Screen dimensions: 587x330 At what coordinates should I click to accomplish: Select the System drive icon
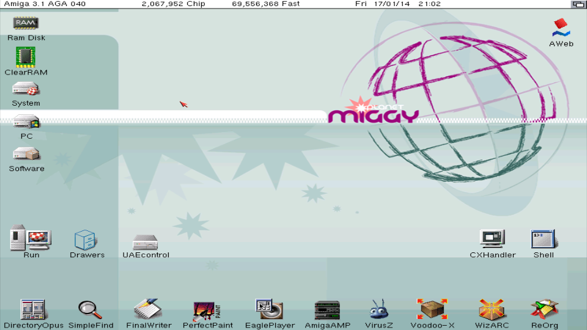click(x=26, y=90)
